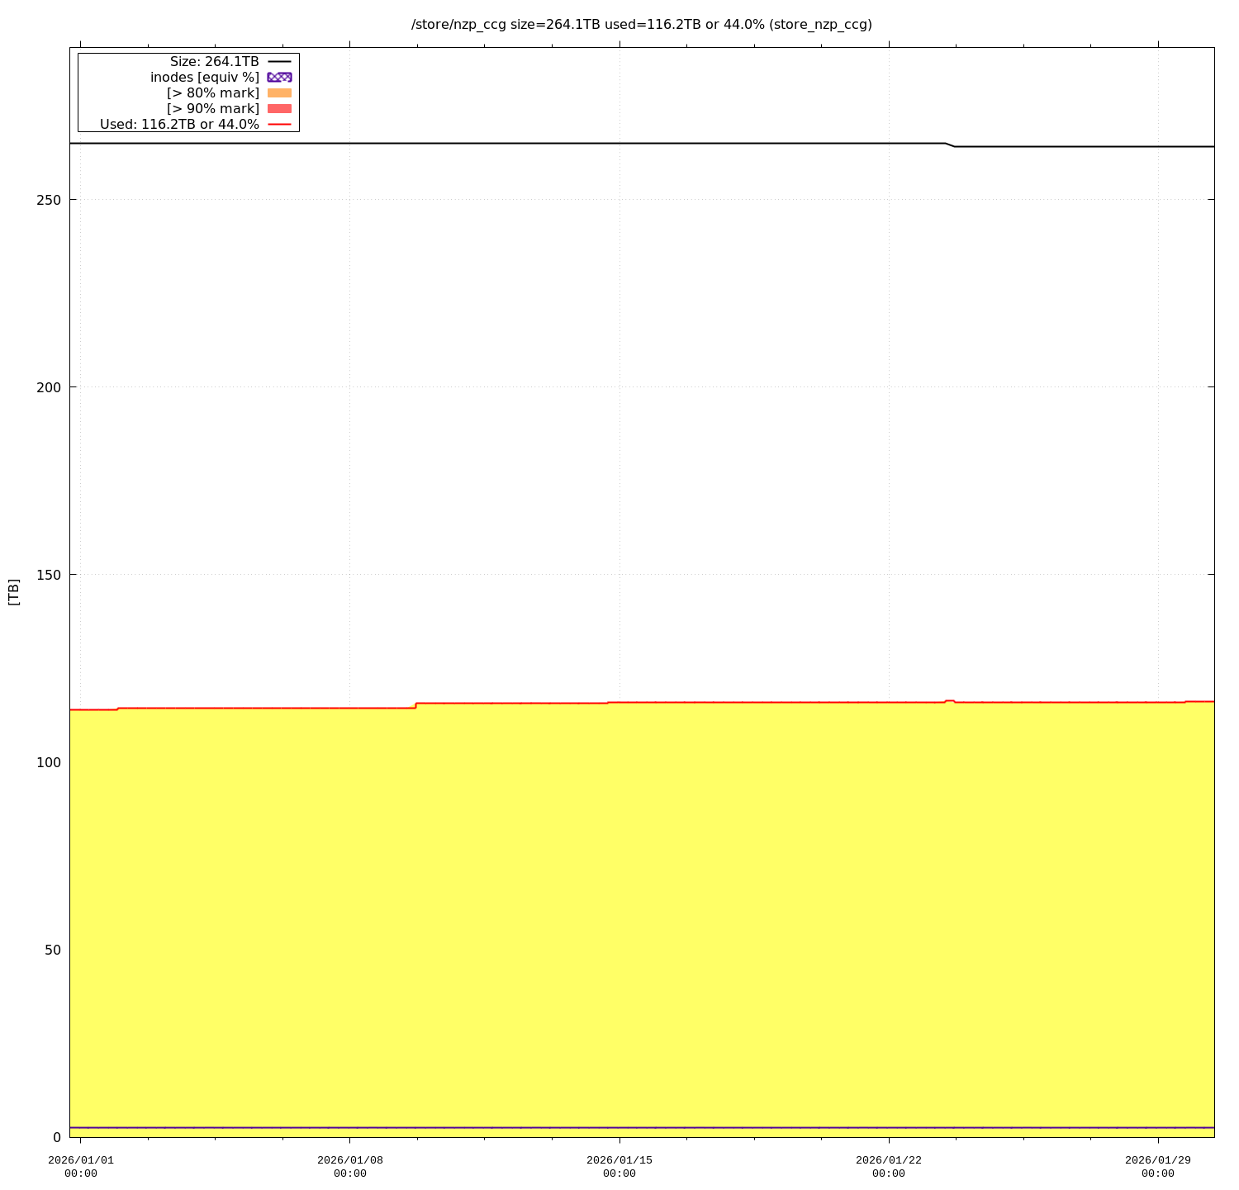Click the [TB] y-axis label
1239x1190 pixels.
click(x=13, y=591)
